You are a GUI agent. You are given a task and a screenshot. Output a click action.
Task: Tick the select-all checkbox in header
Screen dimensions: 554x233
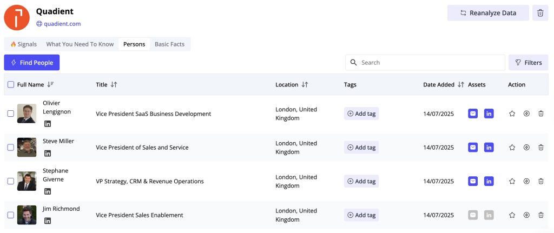[x=11, y=84]
